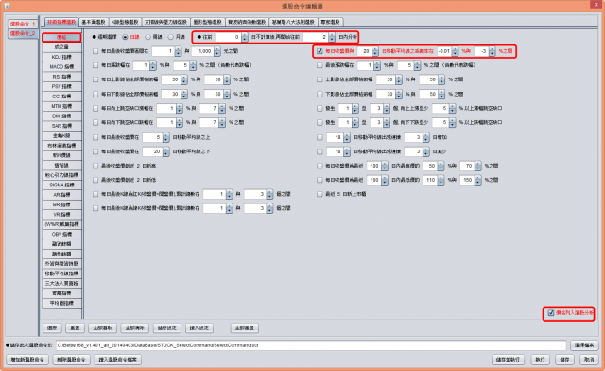Switch to the K線型態選股 tab
The image size is (605, 371).
125,23
